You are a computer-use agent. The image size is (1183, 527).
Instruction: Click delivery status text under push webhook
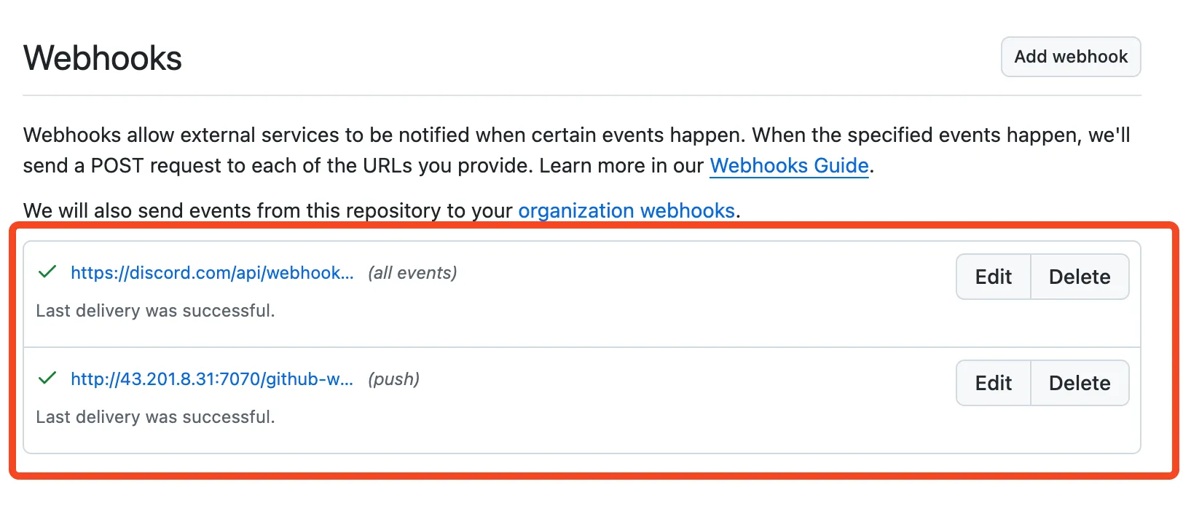coord(155,417)
